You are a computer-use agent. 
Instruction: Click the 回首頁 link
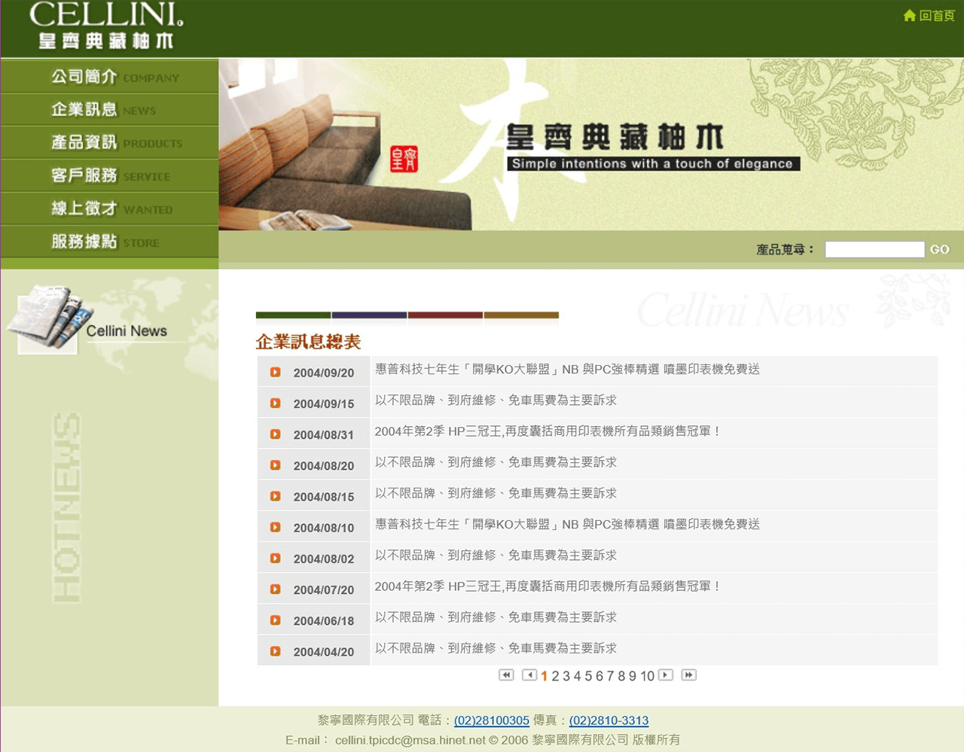coord(937,15)
